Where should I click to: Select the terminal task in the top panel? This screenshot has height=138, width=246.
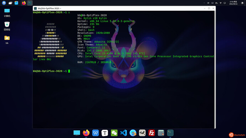30,3
